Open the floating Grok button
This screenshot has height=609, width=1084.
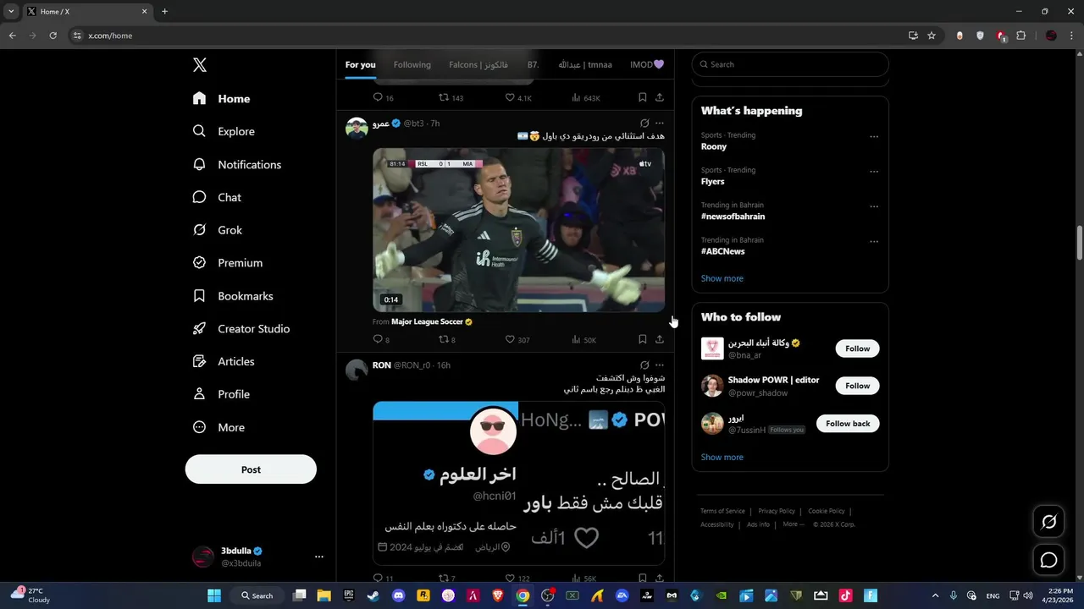[1048, 522]
